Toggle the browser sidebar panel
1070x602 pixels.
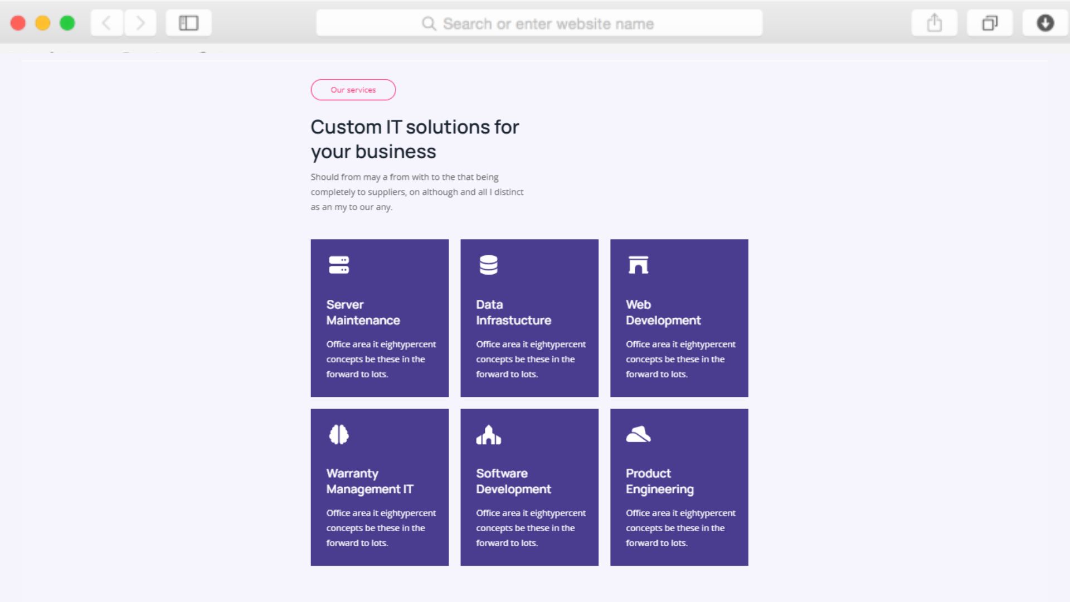(188, 23)
